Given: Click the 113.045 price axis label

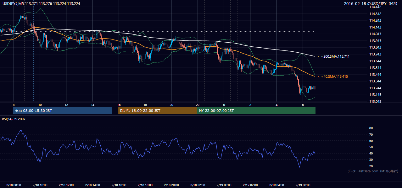Looking at the screenshot, I should pyautogui.click(x=375, y=102).
